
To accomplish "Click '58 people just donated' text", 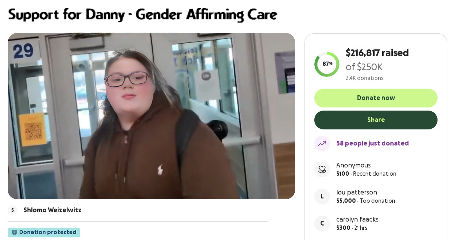I will click(x=372, y=143).
